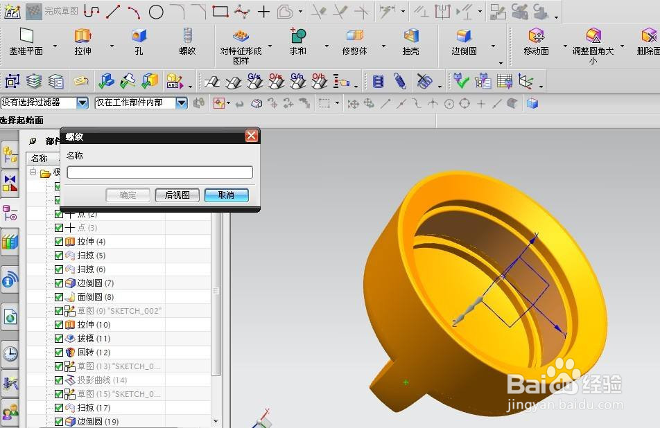Screen dimensions: 660x428
Task: Uncheck the 投影曲线 (14) feature checkbox
Action: tap(59, 380)
